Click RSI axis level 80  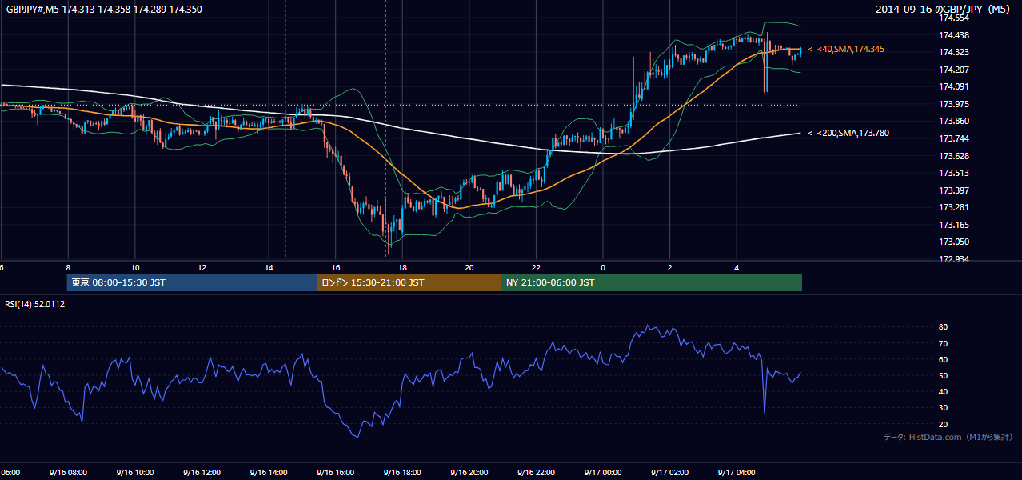coord(943,327)
